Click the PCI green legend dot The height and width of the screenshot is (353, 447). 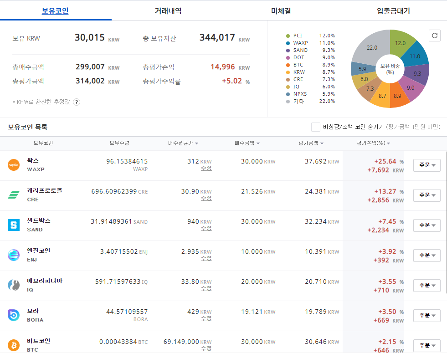(288, 36)
